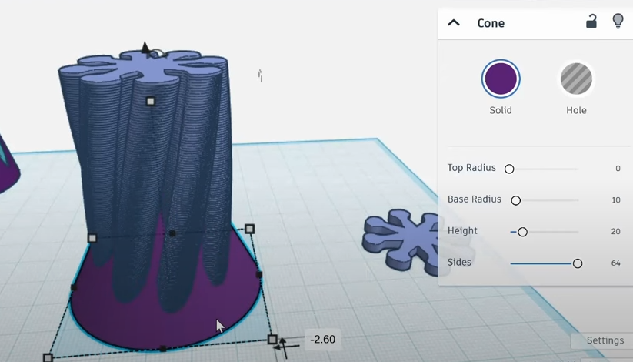Viewport: 633px width, 362px height.
Task: Edit the Height value 20
Action: (615, 231)
